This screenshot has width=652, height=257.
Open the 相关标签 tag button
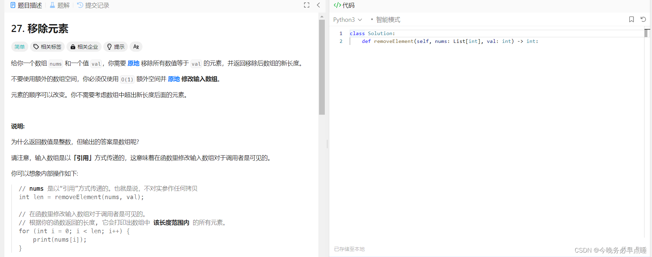click(47, 47)
